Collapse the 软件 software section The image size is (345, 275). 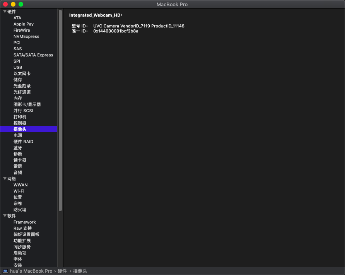point(5,216)
